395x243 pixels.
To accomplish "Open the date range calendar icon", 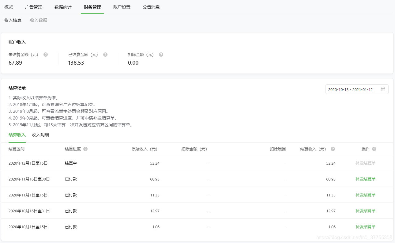I will pyautogui.click(x=383, y=89).
